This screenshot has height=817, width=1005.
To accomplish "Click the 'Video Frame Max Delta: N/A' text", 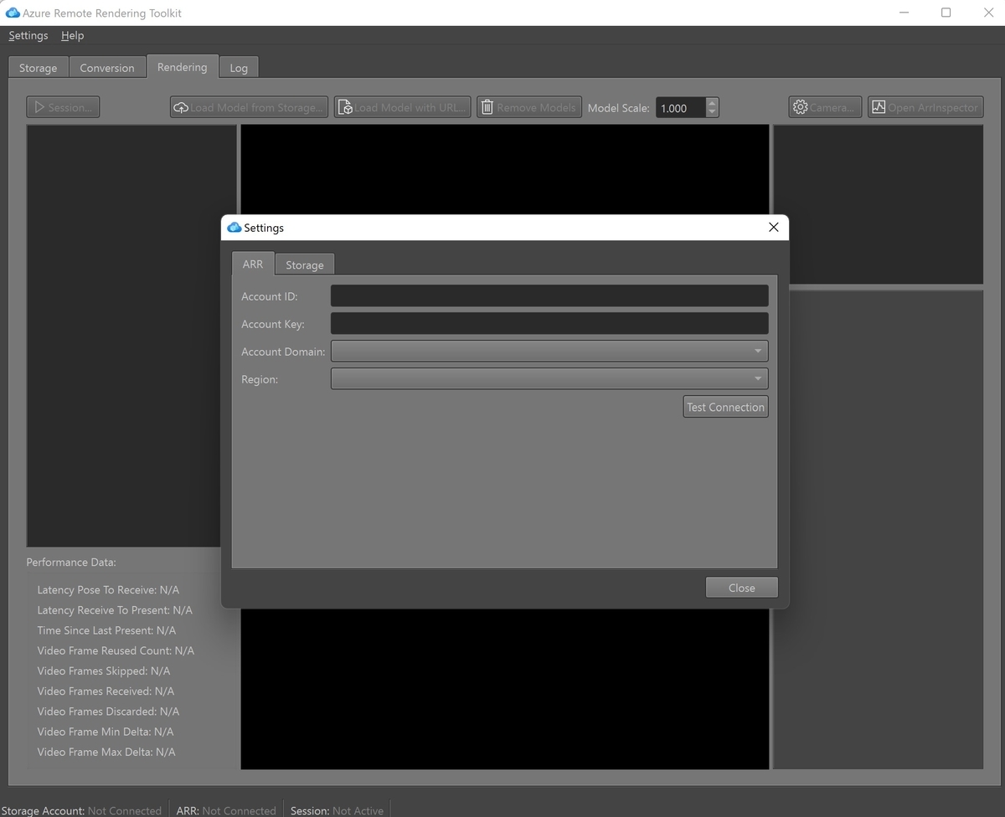I will click(x=106, y=752).
